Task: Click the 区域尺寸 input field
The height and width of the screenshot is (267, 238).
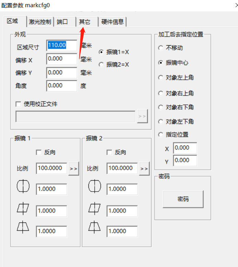Action: [62, 45]
